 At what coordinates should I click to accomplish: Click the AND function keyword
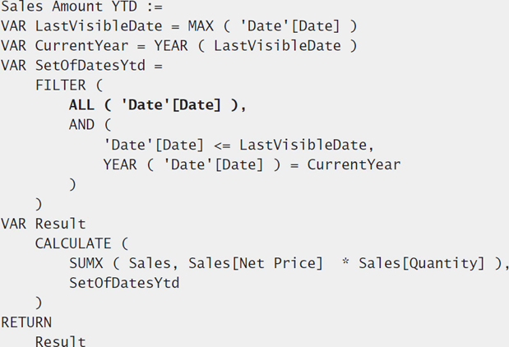point(81,125)
